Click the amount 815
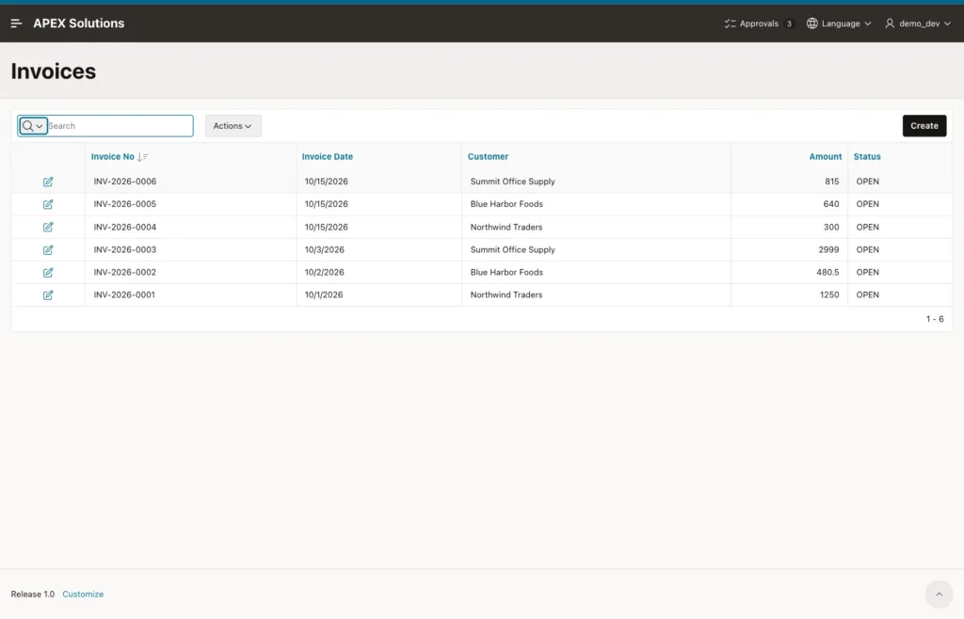The width and height of the screenshot is (964, 619). point(832,182)
